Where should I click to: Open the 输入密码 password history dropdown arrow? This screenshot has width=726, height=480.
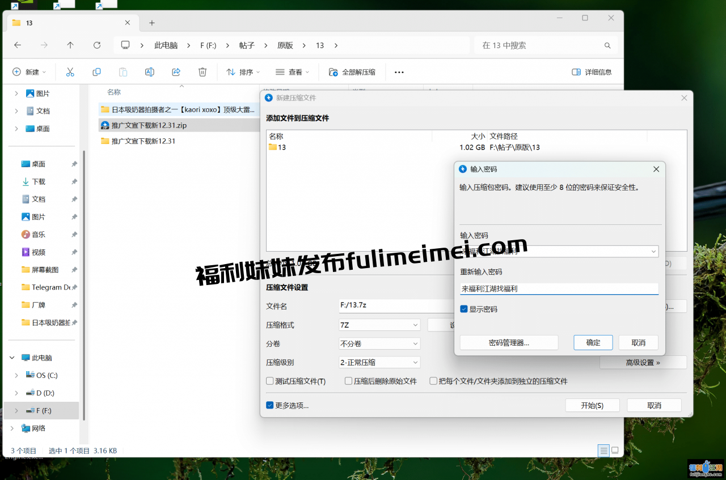653,251
